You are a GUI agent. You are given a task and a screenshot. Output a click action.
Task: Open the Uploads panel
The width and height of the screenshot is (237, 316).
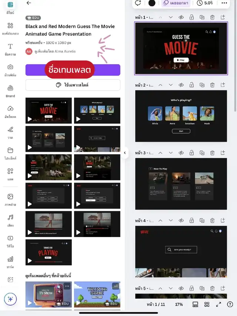coord(10,111)
